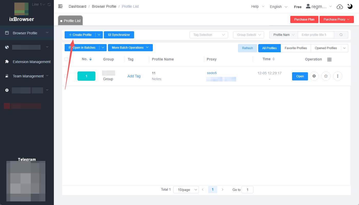The width and height of the screenshot is (359, 205).
Task: Click the sidebar collapse menu icon
Action: (60, 6)
